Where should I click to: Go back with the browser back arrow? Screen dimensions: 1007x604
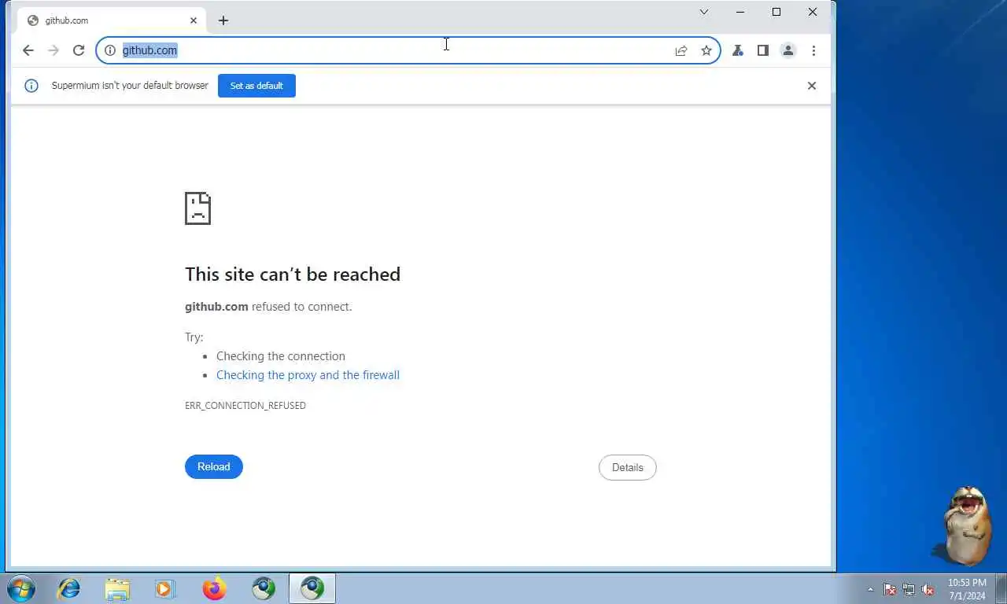pos(28,50)
